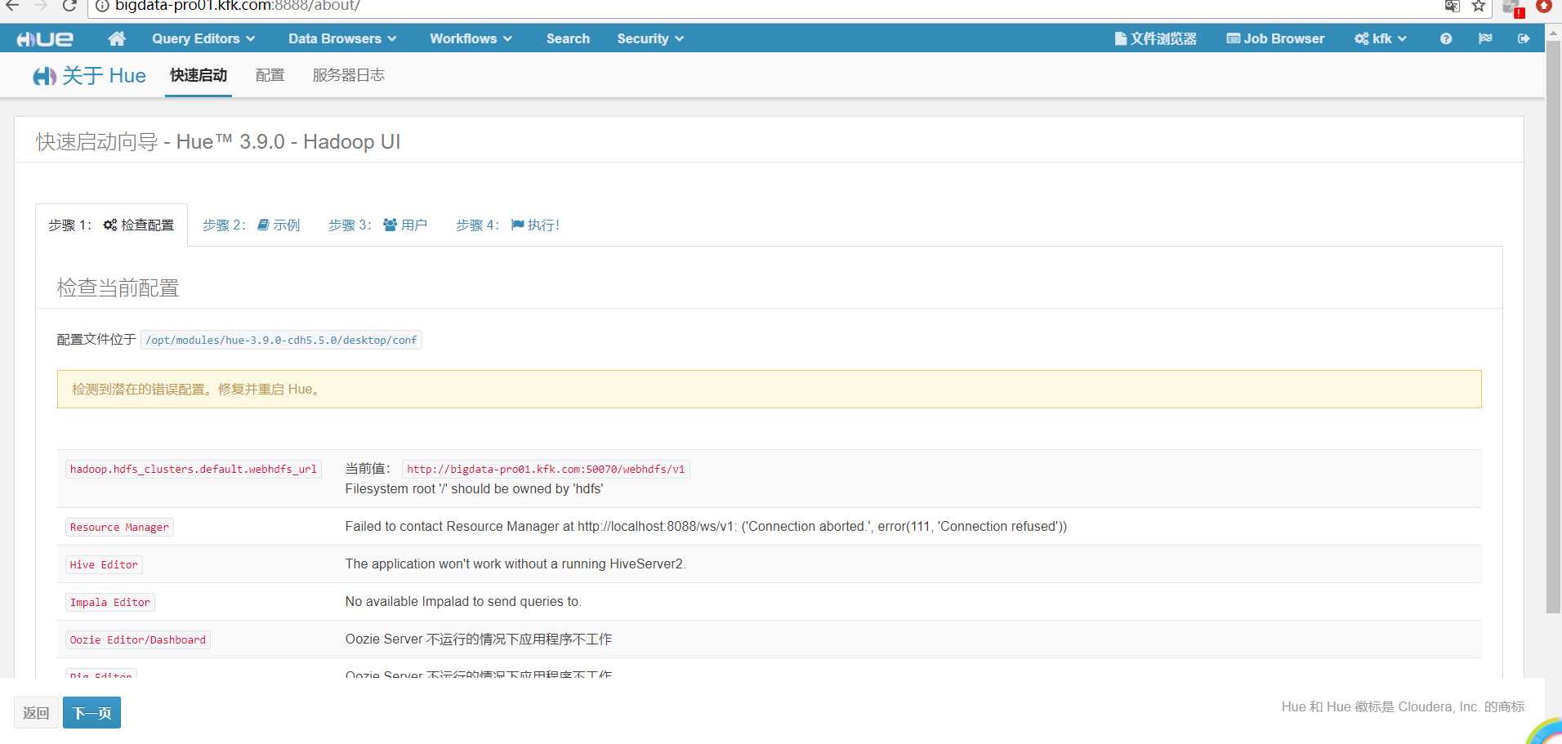This screenshot has height=744, width=1562.
Task: Select step 1 检查配置 tab
Action: click(x=111, y=225)
